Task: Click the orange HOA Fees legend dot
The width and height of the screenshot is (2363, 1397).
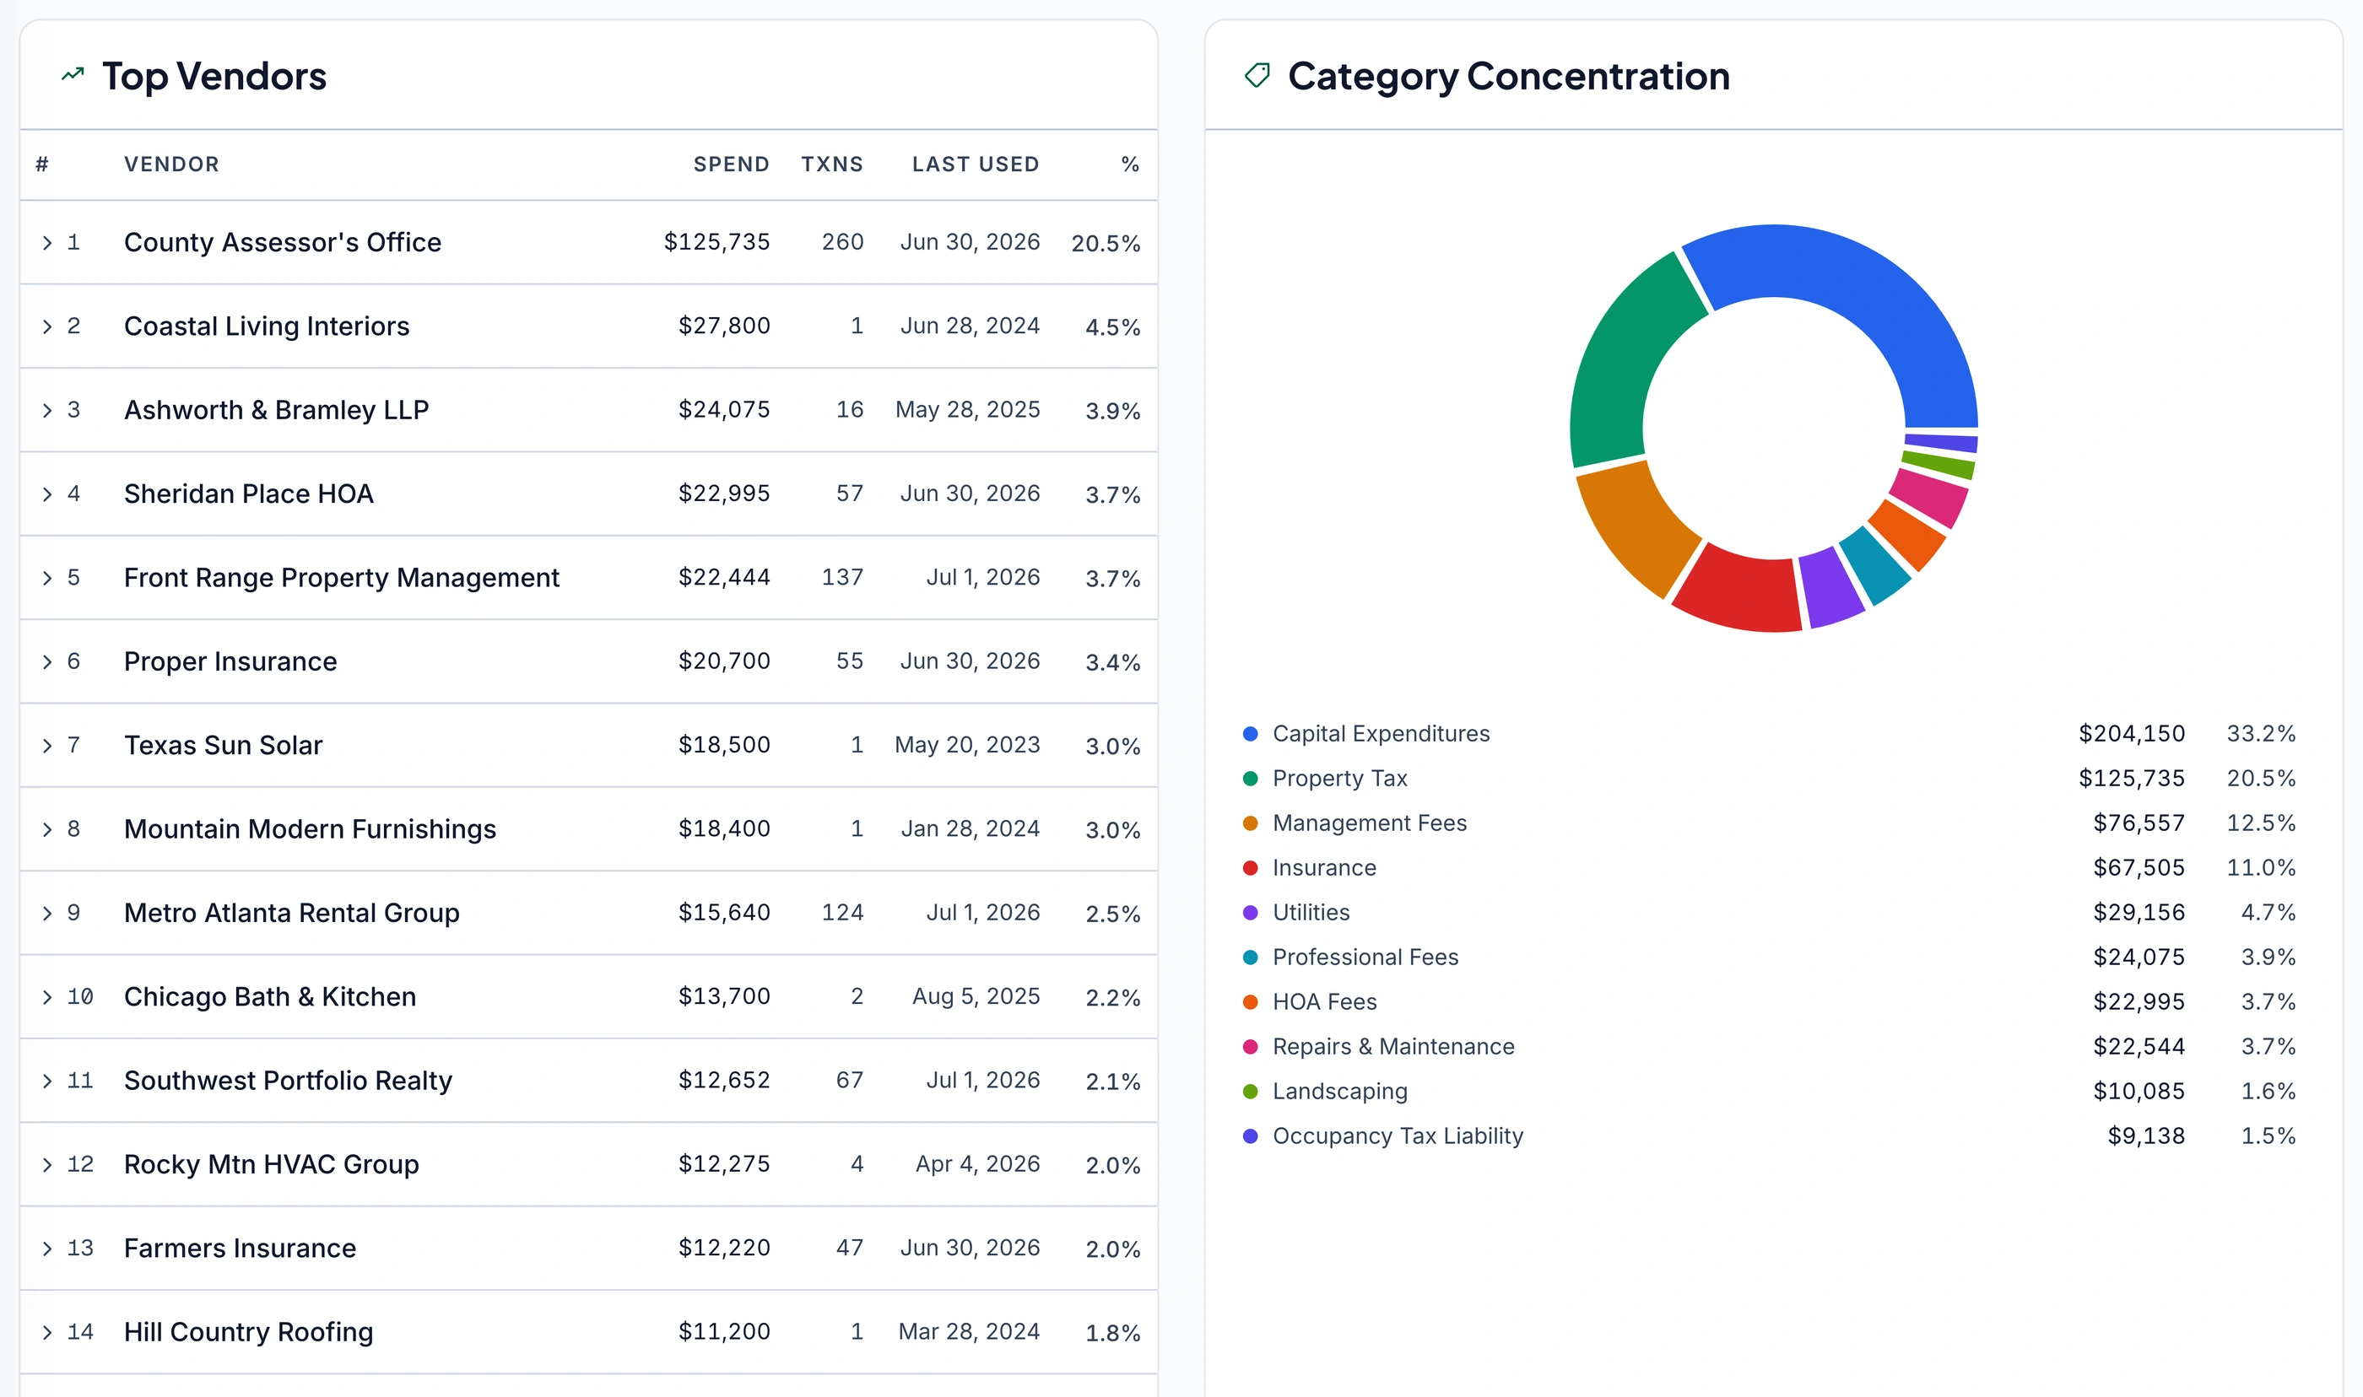Action: click(x=1250, y=1001)
